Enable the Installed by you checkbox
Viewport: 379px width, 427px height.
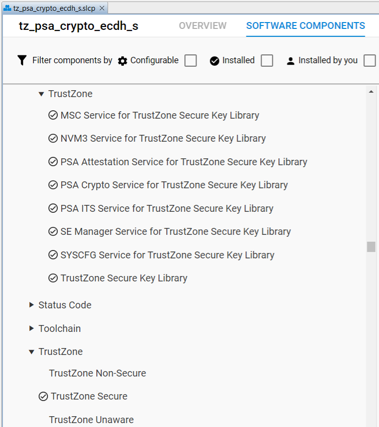[370, 60]
